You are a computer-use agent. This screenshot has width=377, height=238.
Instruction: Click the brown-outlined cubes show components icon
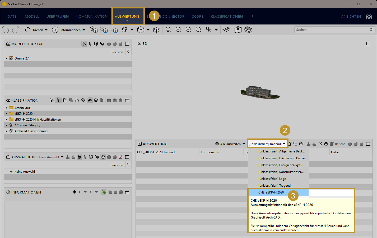(94, 30)
